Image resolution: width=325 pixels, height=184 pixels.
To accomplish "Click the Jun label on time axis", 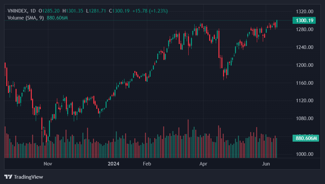I will 266,164.
